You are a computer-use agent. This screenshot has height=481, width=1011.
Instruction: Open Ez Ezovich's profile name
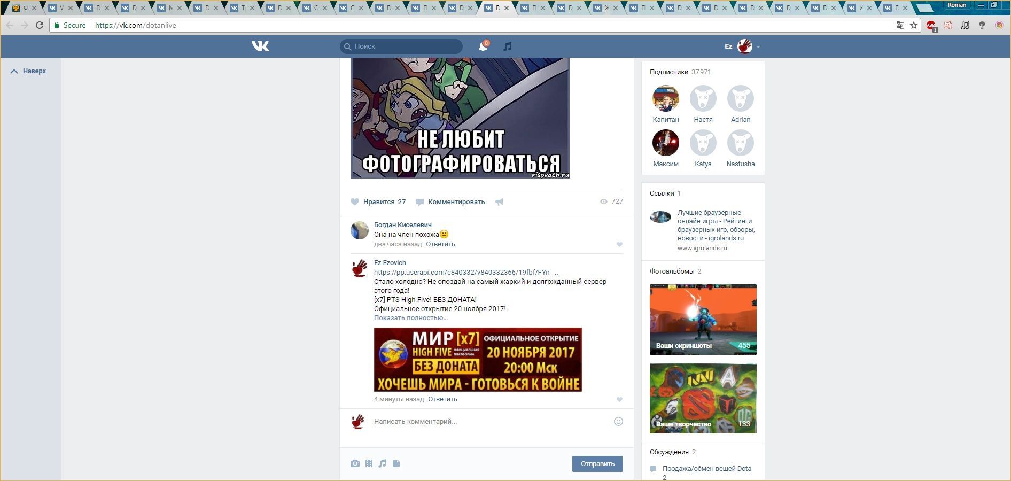(390, 263)
